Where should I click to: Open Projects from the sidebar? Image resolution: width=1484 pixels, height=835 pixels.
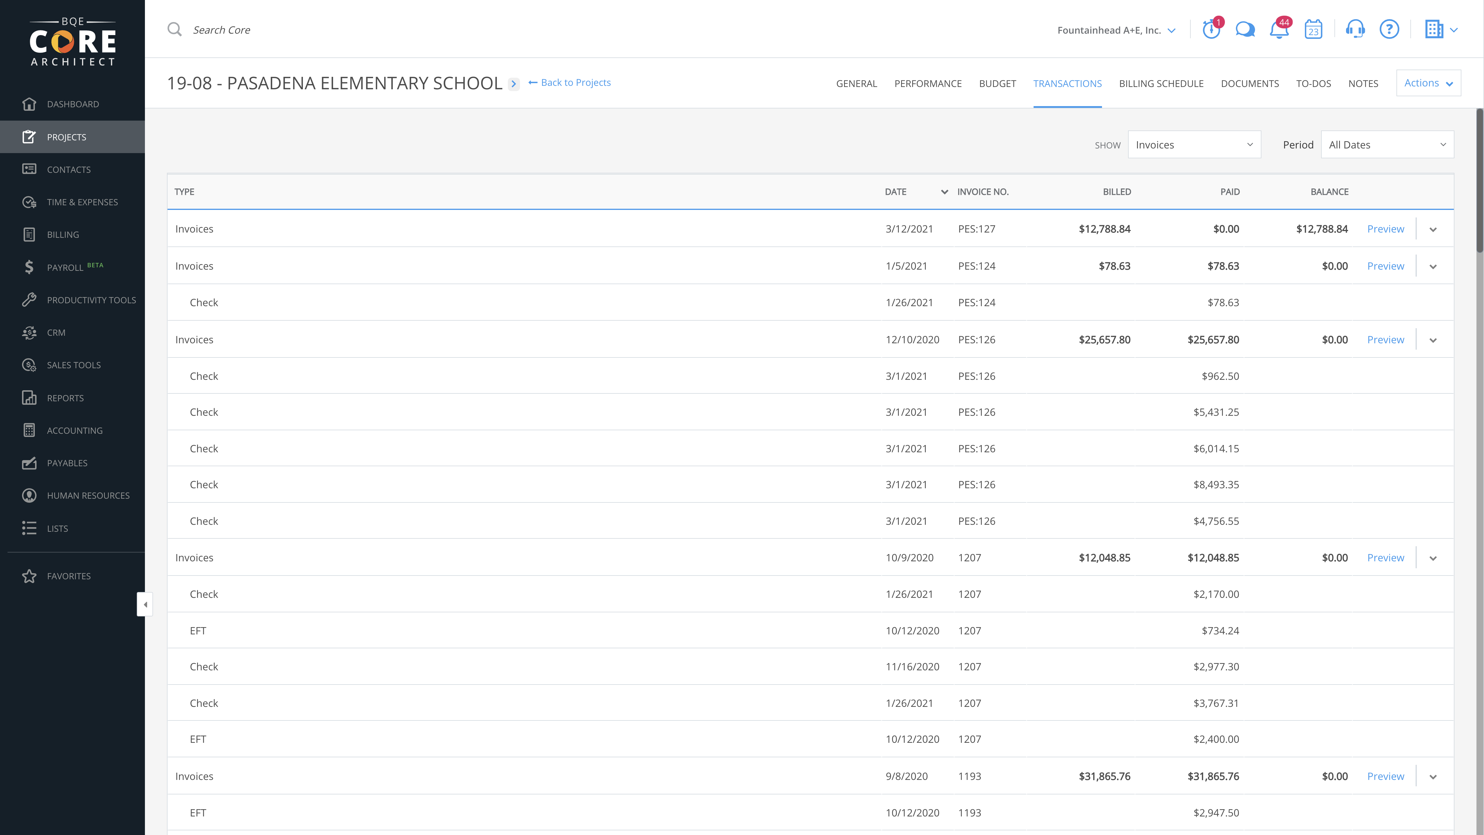click(x=72, y=137)
